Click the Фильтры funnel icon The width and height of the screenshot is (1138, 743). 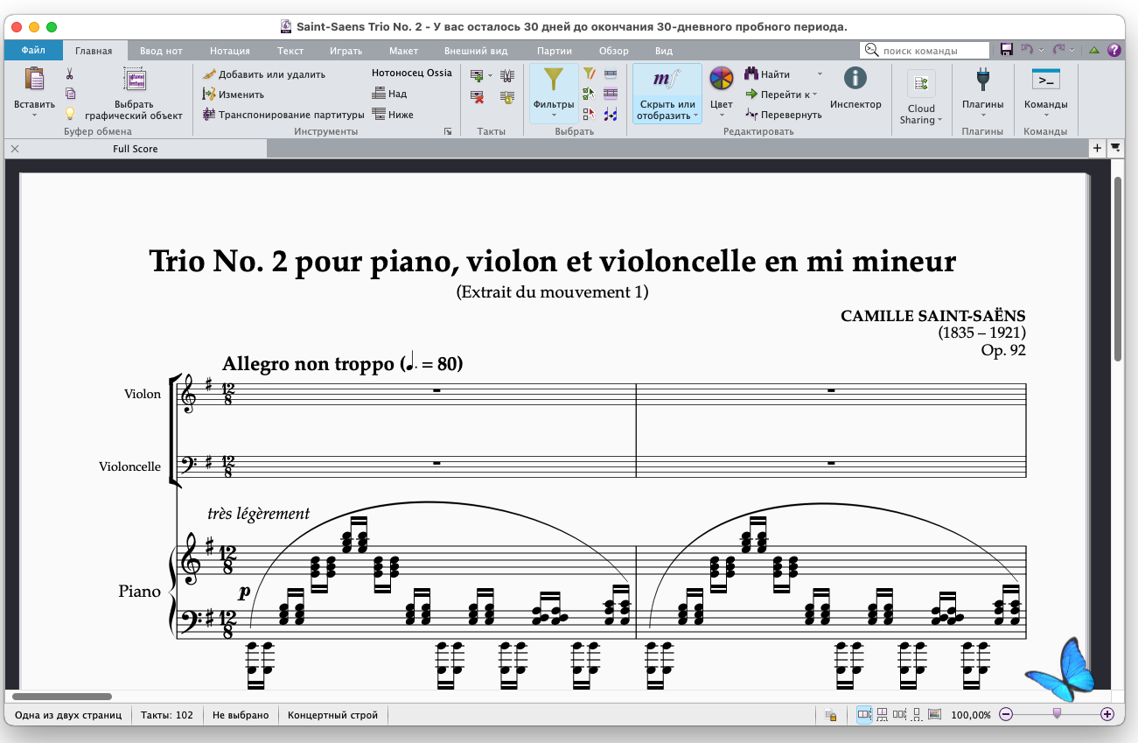(554, 81)
